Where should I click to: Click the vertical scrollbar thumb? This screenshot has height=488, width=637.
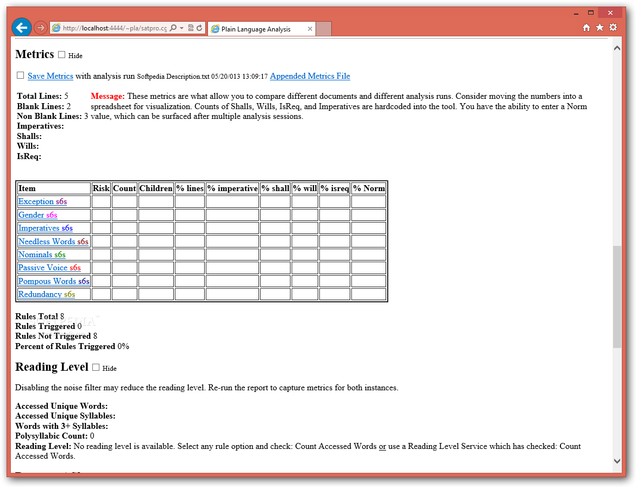617,296
